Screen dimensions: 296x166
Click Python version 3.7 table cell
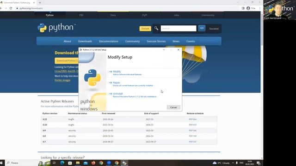(x=44, y=142)
